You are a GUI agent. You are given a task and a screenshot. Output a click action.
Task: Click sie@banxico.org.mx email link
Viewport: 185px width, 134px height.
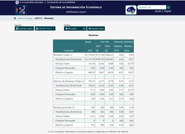[76, 12]
